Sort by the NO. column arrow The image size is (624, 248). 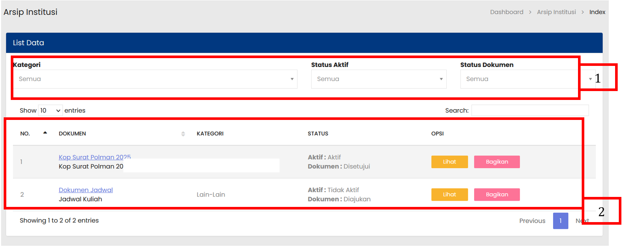(45, 133)
